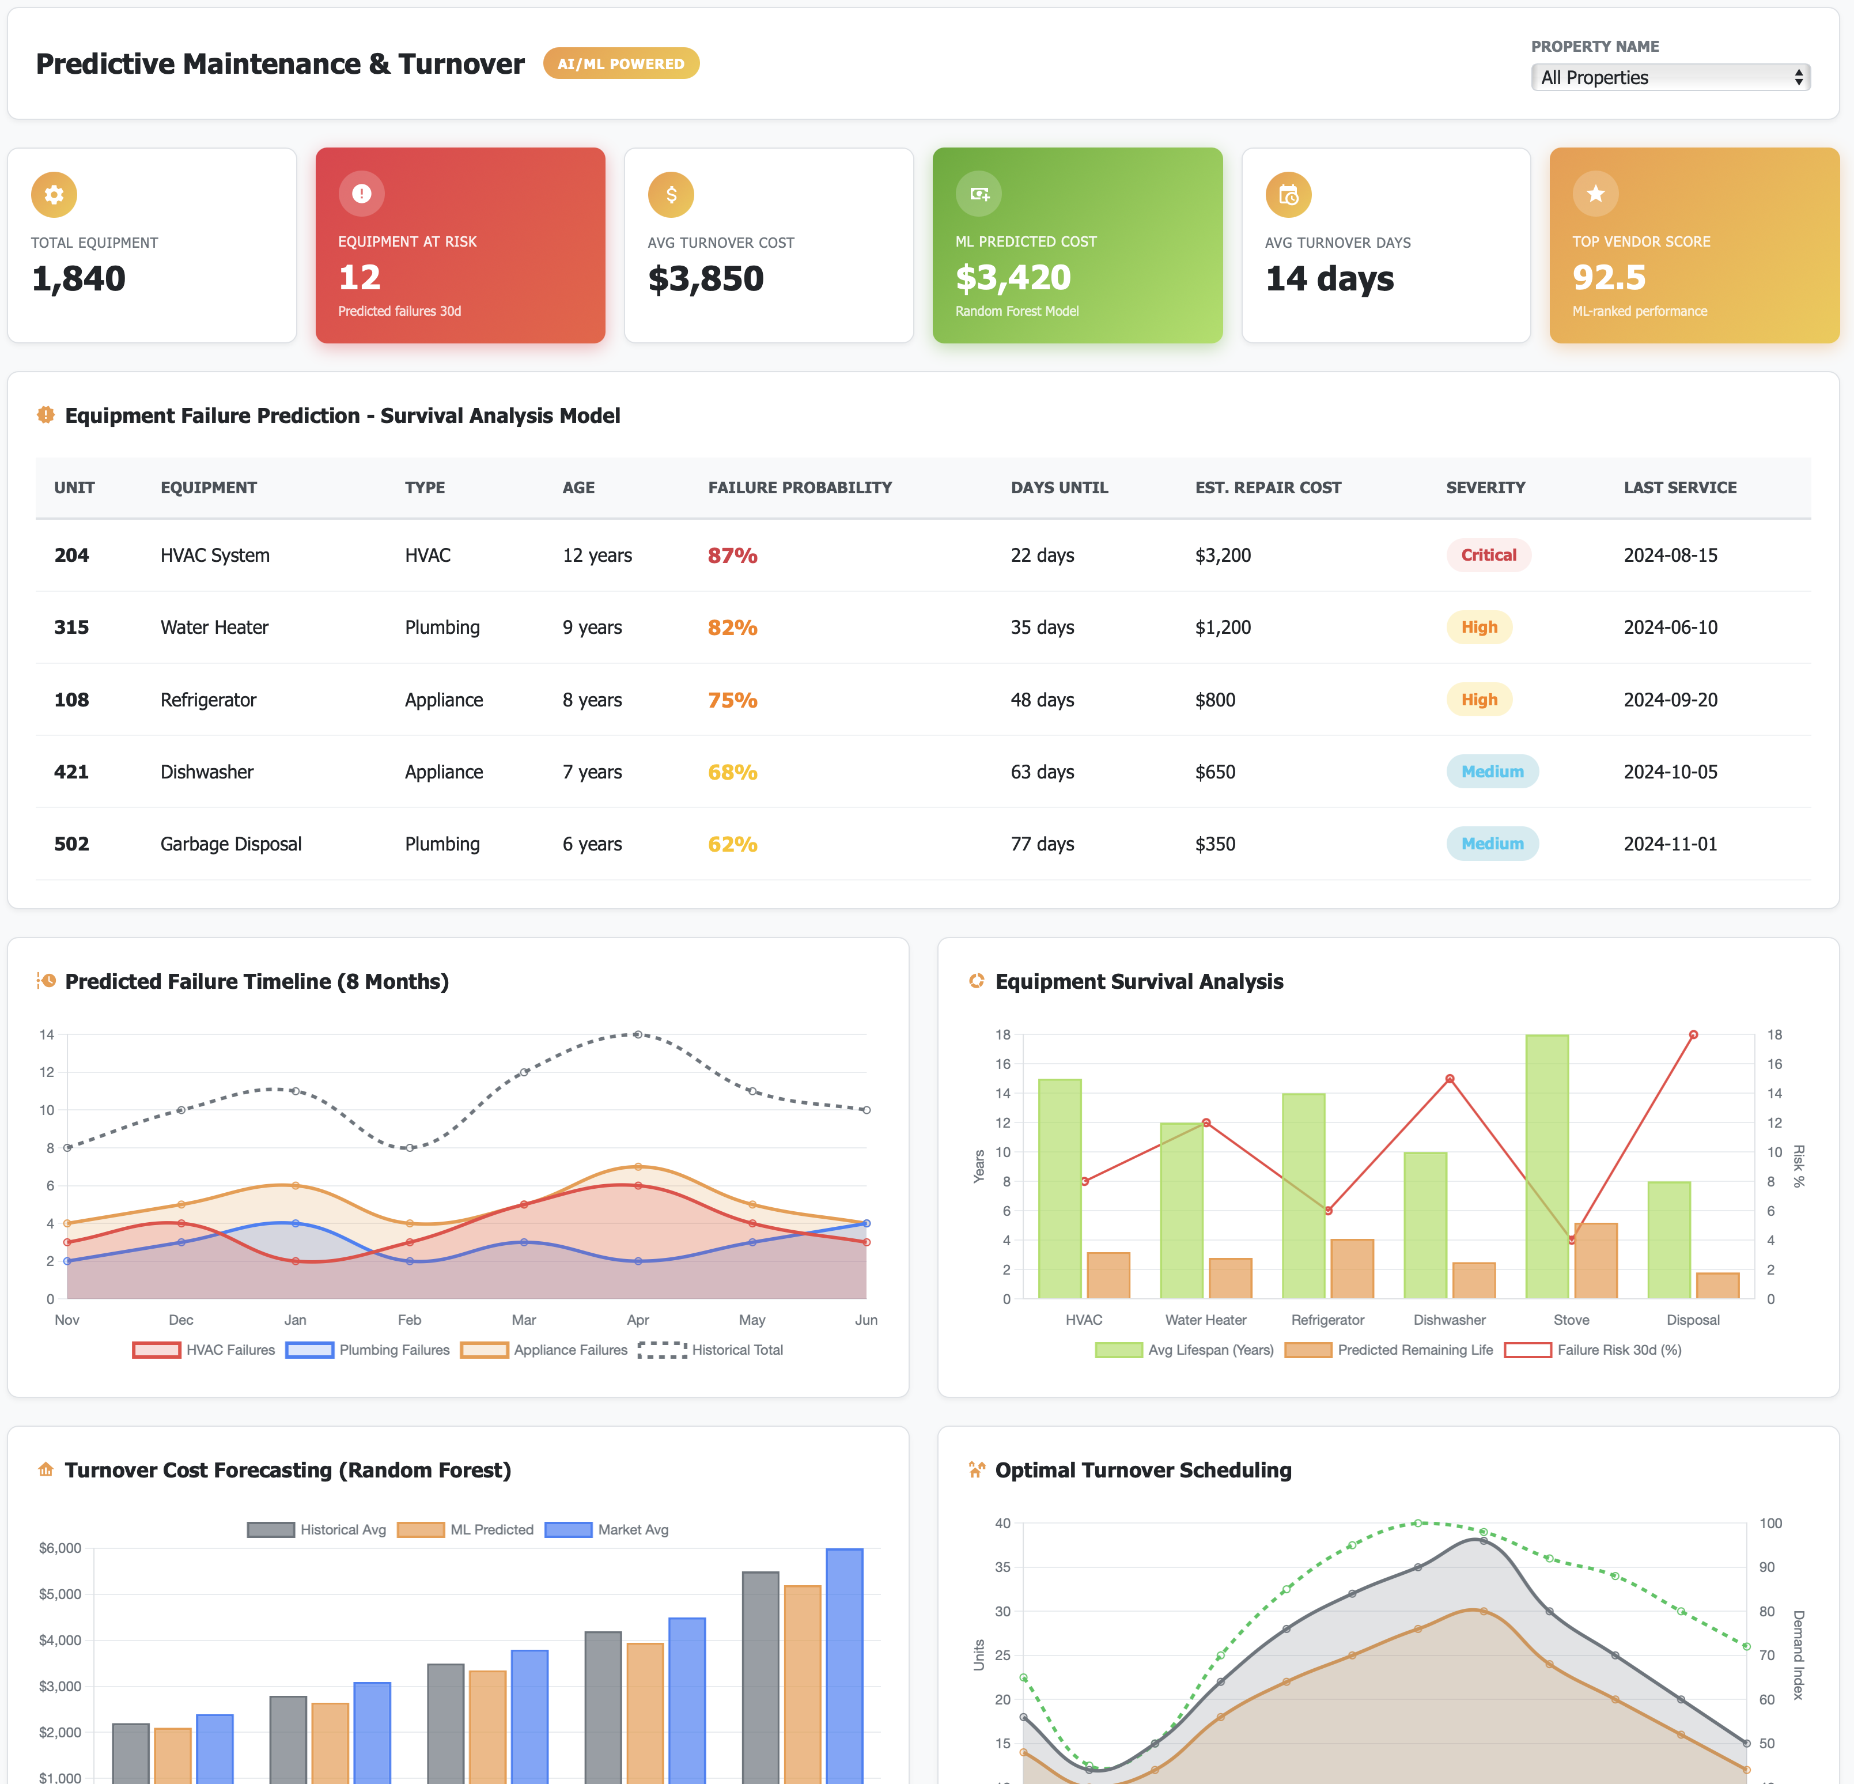Screen dimensions: 1854x1784
Task: Open the Property Name dropdown
Action: [x=1670, y=78]
